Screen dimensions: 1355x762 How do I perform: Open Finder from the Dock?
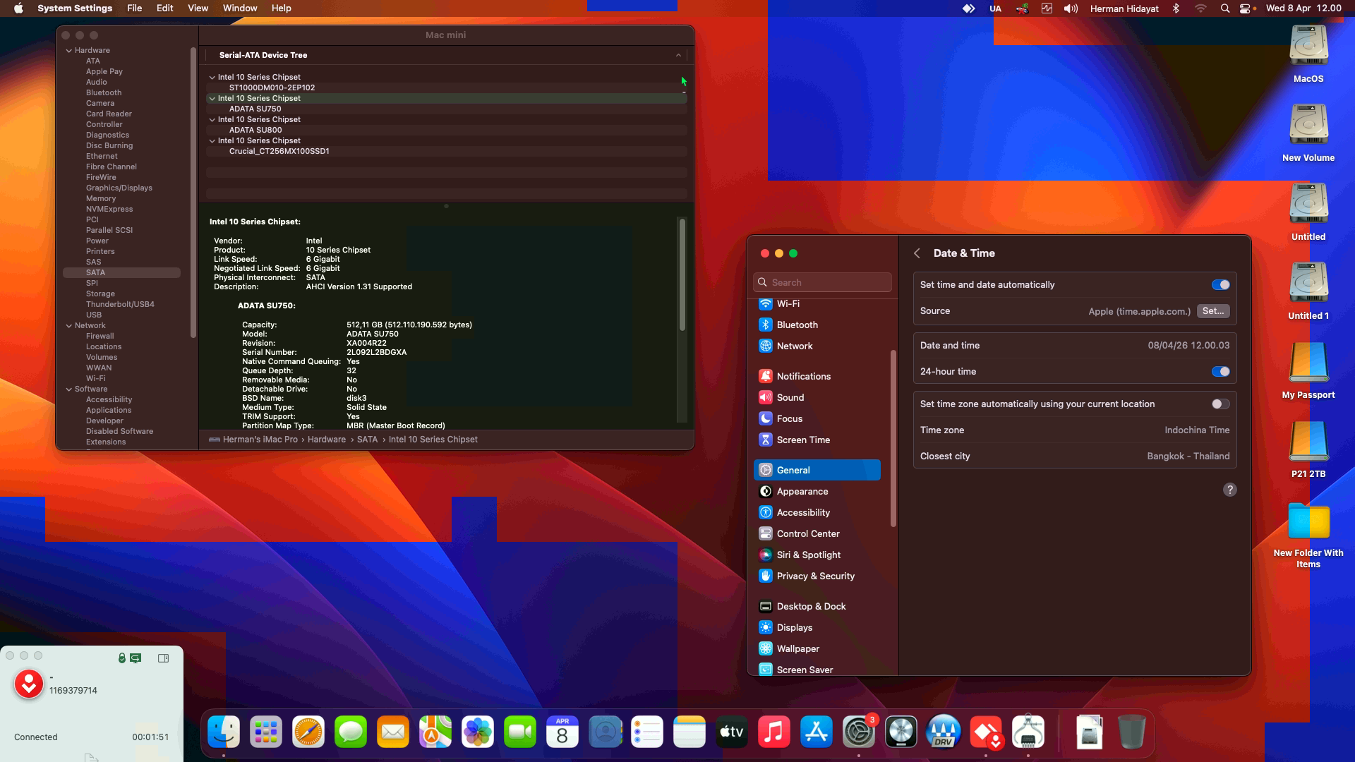[x=224, y=732]
